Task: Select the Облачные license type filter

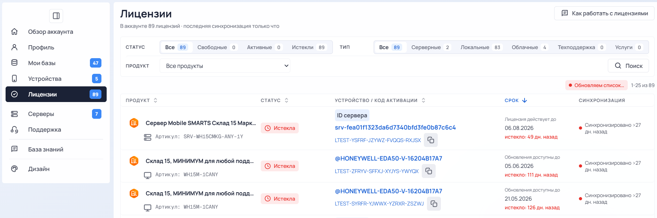Action: coord(530,47)
